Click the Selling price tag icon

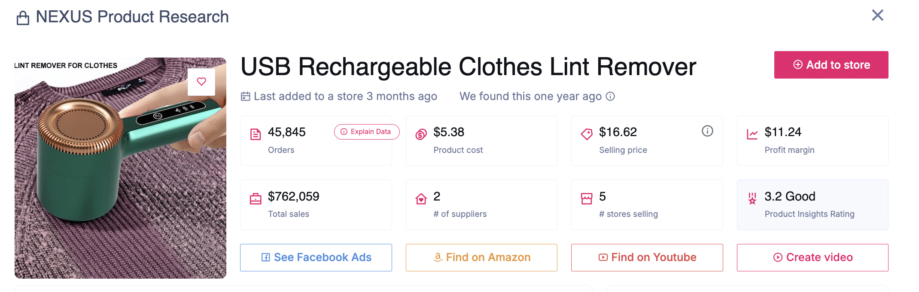pyautogui.click(x=587, y=134)
